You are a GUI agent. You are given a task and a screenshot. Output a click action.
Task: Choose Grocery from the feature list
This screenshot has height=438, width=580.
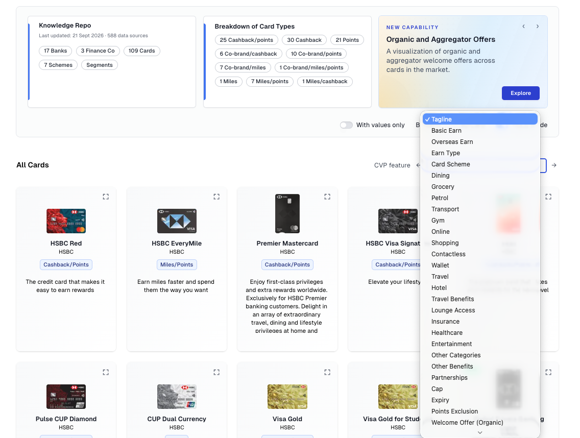pos(480,187)
